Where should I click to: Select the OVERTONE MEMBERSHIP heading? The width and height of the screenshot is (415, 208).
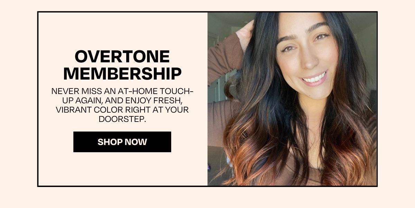coord(122,65)
